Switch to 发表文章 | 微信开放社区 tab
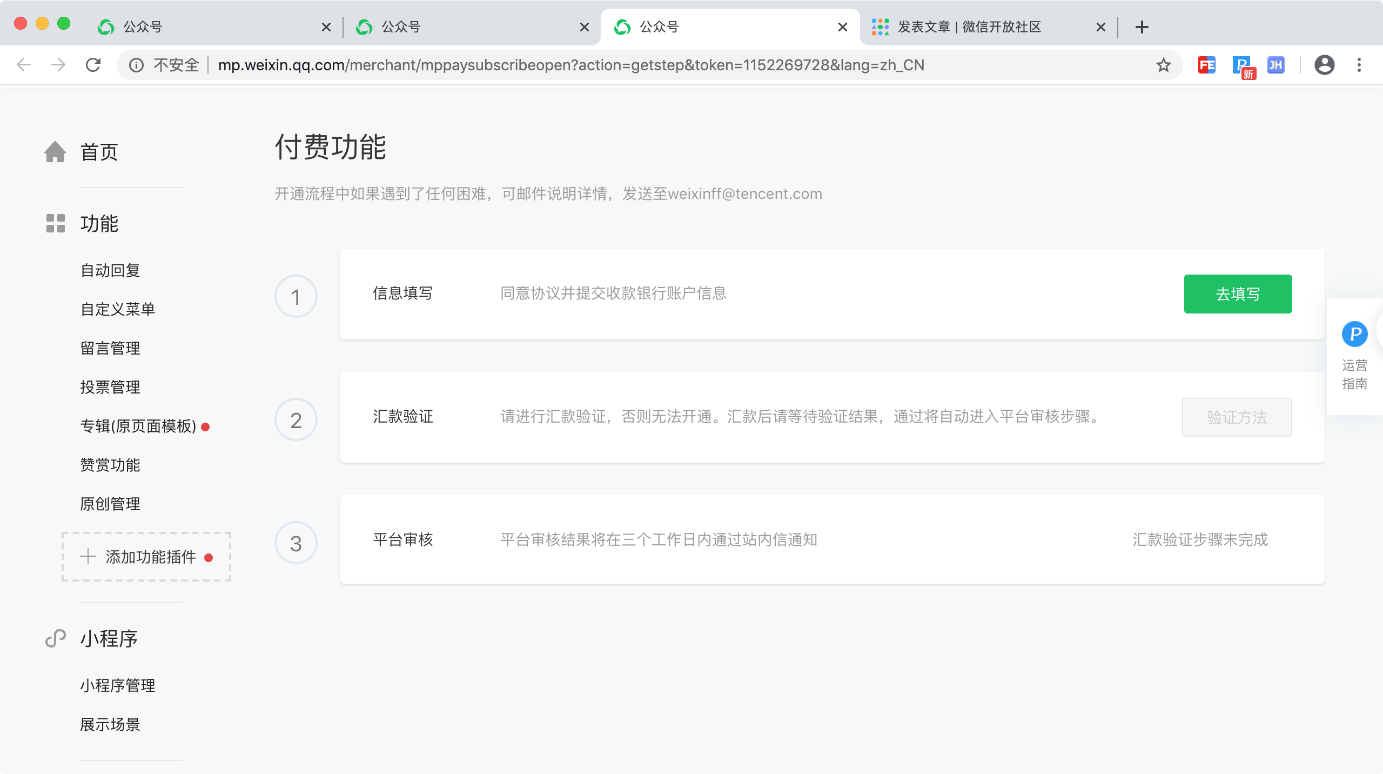Image resolution: width=1383 pixels, height=774 pixels. coord(969,27)
